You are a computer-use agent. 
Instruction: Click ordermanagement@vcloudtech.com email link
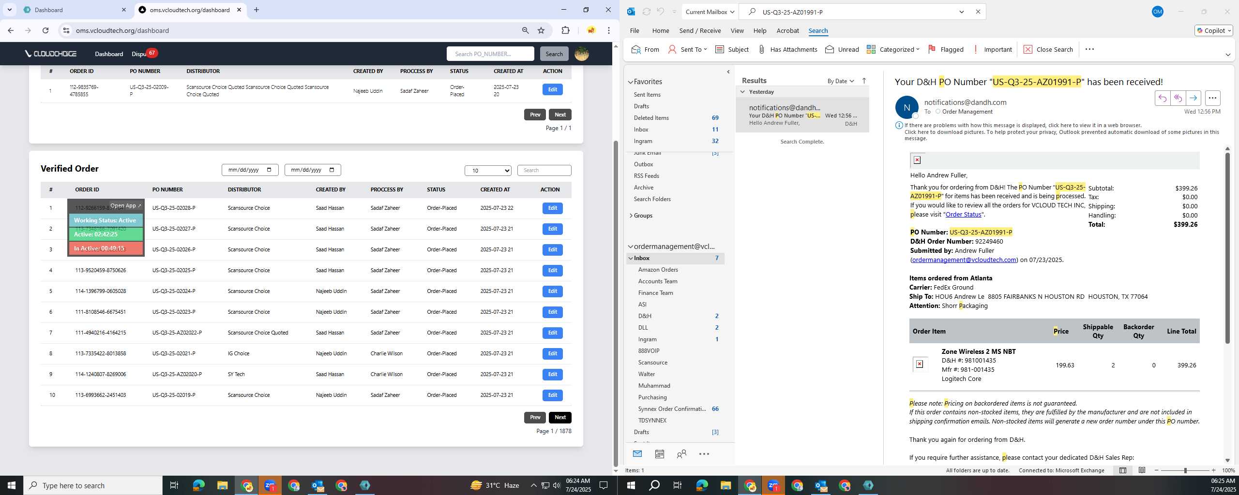964,260
